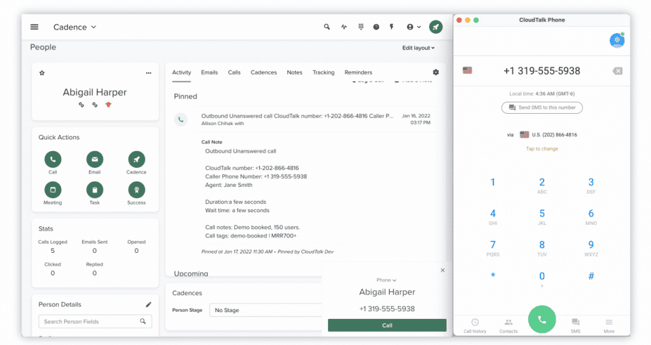Start the Call quick action
The height and width of the screenshot is (345, 651).
coord(53,159)
